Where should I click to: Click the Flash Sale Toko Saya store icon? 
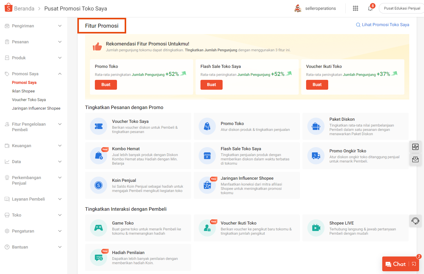[207, 156]
